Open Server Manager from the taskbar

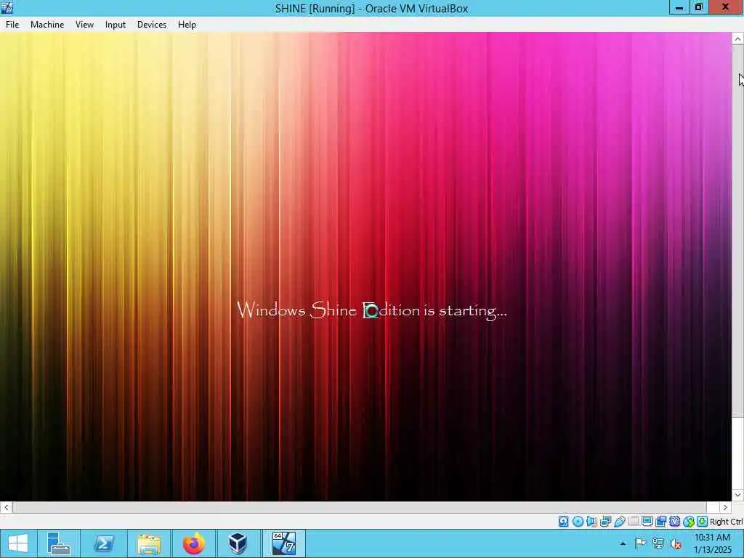59,543
